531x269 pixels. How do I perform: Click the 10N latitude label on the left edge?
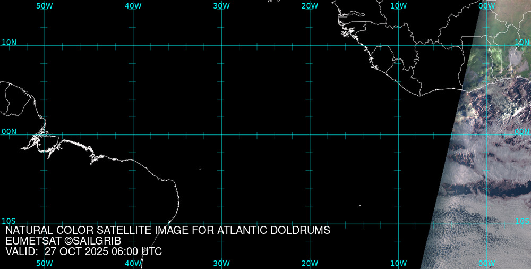[x=8, y=42]
